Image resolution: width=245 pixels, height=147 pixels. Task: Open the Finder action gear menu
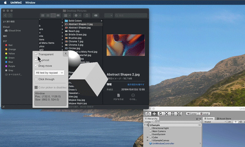tap(78, 16)
